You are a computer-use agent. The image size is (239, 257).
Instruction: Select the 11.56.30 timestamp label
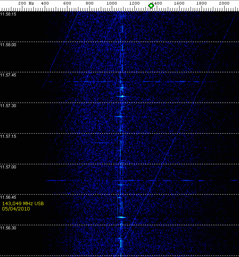click(8, 228)
